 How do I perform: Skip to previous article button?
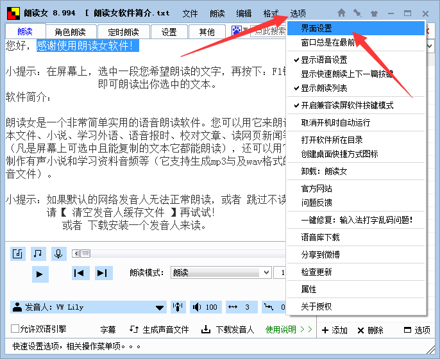[x=81, y=273]
